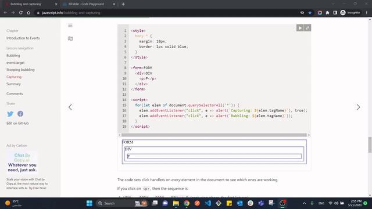
Task: Go to previous lesson arrow
Action: (x=70, y=107)
